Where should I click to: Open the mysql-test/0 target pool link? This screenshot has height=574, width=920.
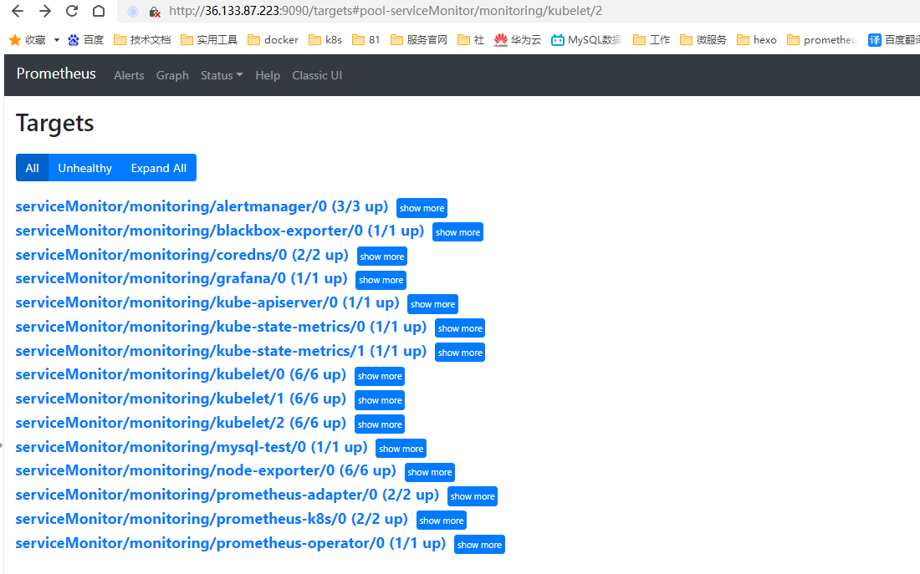click(x=192, y=447)
